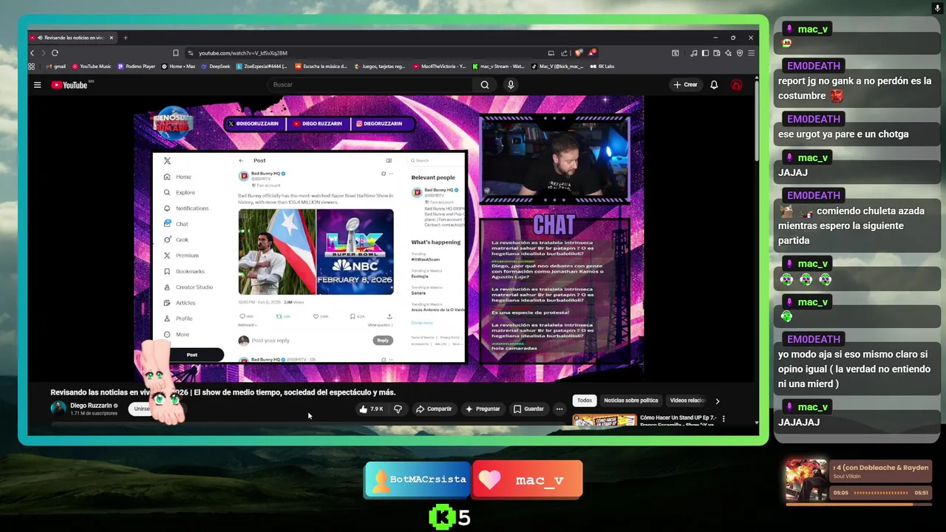Click chat message 'ese urgot ya pare e un chotga'
946x532 pixels.
(843, 134)
